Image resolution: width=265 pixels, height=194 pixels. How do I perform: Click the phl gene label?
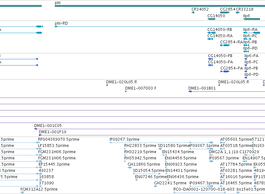58,3
